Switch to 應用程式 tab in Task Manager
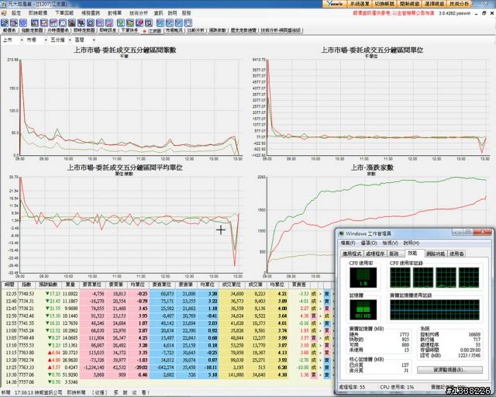 tap(352, 254)
